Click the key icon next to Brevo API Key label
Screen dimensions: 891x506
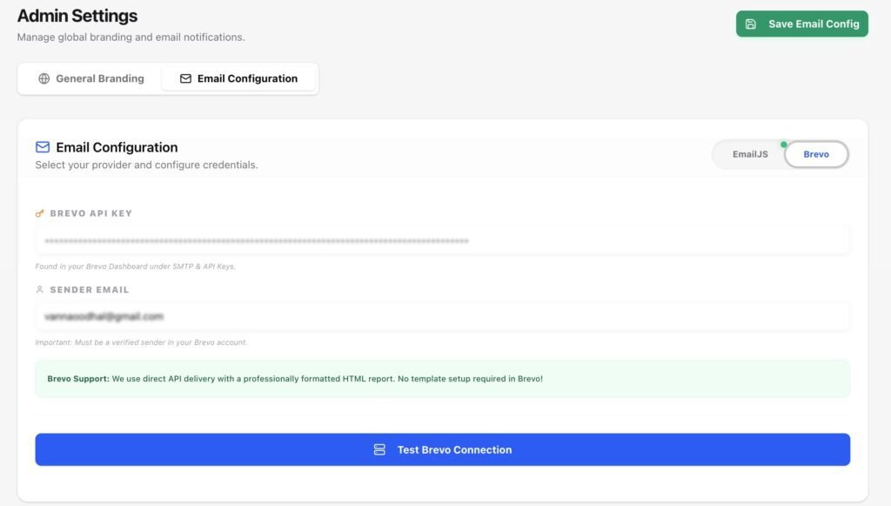(38, 212)
